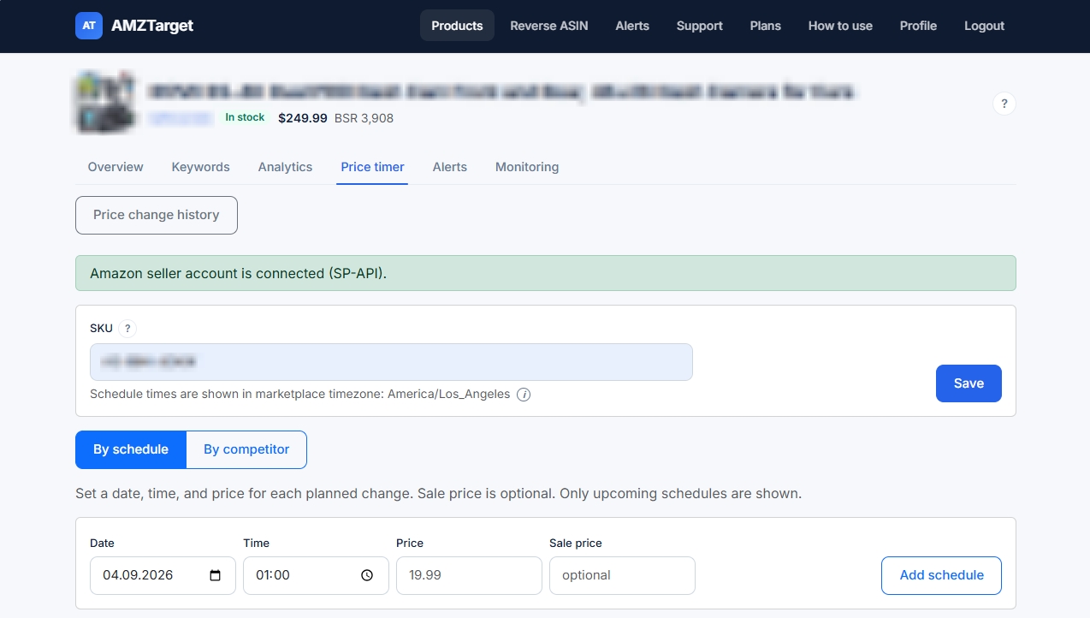Click Add schedule button

point(941,575)
